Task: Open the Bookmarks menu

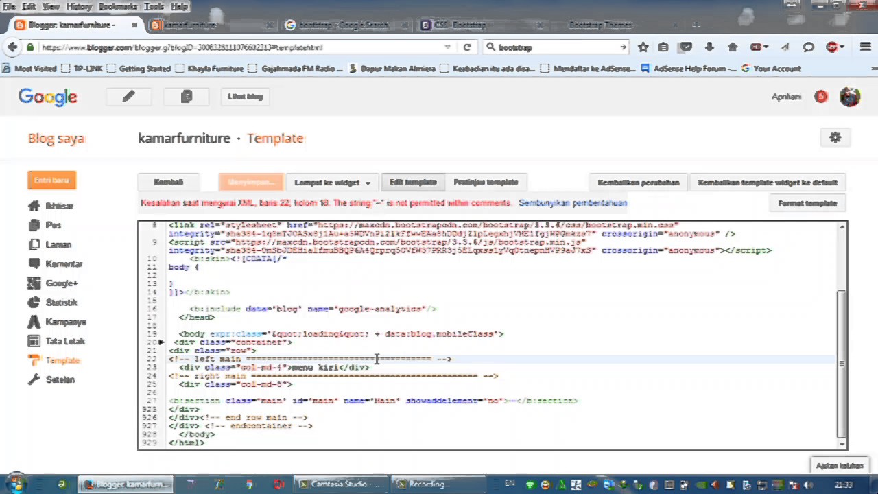Action: tap(118, 6)
